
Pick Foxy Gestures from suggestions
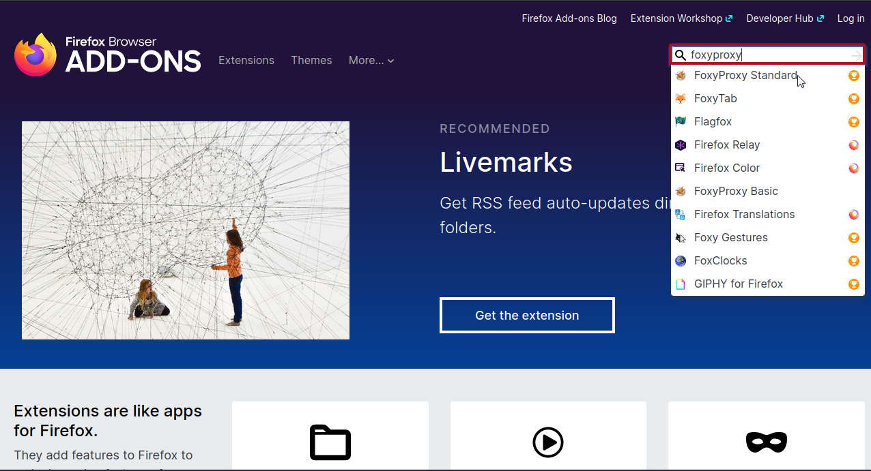pos(768,238)
